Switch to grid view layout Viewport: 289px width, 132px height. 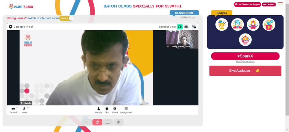pyautogui.click(x=186, y=27)
